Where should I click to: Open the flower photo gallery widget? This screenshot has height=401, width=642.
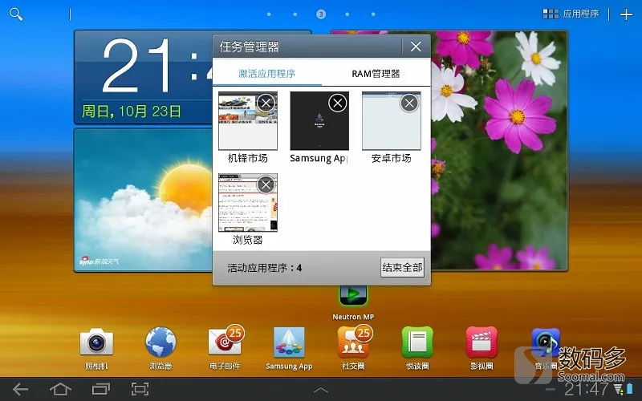tap(499, 150)
